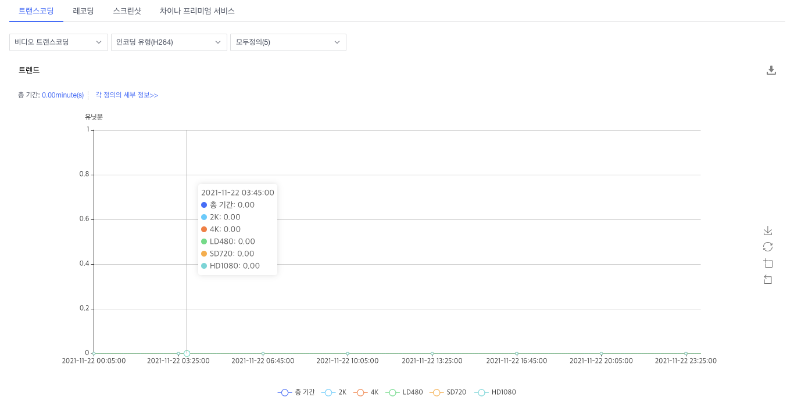Click the 각 정의의 세부 정보 link
The width and height of the screenshot is (794, 404).
point(126,95)
